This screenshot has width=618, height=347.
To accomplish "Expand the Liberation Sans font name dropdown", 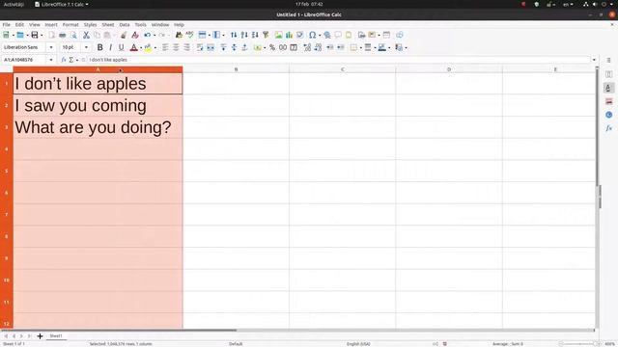I will 51,47.
